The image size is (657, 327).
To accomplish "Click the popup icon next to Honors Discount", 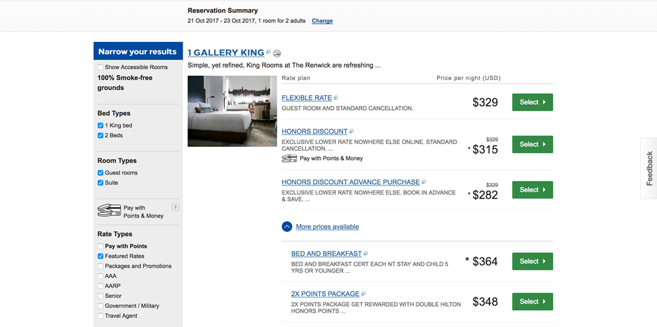I will 351,132.
